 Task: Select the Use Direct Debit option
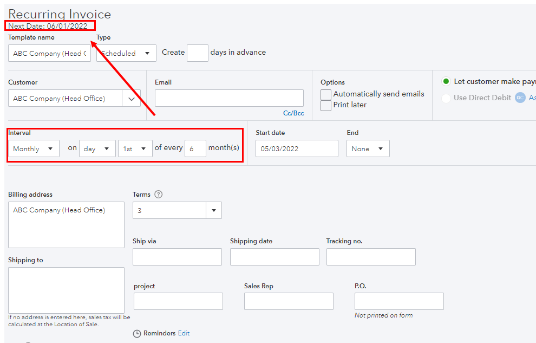446,98
